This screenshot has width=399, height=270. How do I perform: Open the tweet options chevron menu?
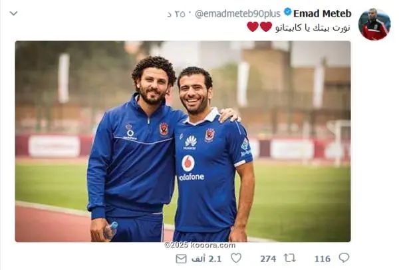[13, 13]
